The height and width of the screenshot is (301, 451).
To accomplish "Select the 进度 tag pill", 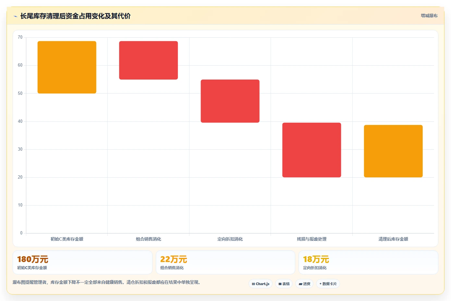I will [304, 284].
